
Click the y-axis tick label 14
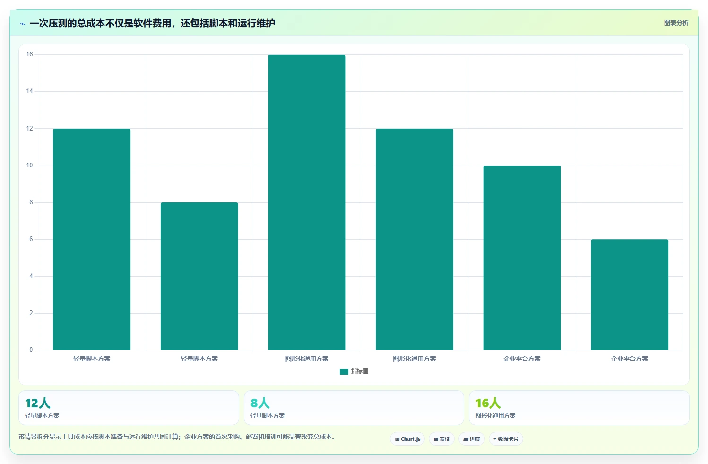point(30,91)
